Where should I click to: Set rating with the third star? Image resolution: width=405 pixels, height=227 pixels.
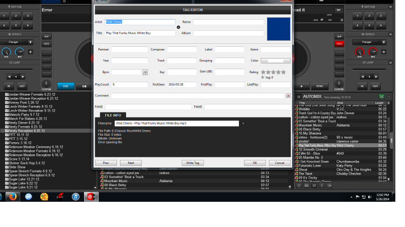273,72
